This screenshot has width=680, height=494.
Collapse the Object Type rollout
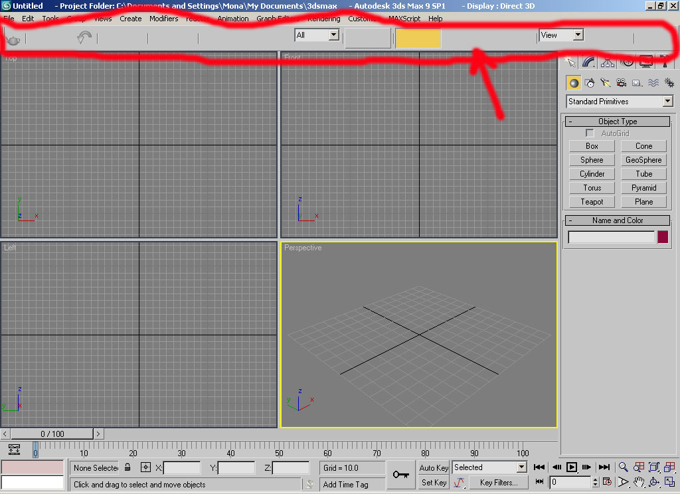[618, 122]
